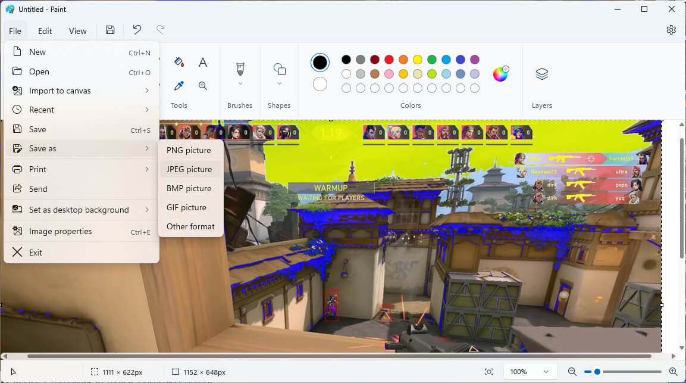The height and width of the screenshot is (383, 686).
Task: Choose Other format option
Action: (x=191, y=226)
